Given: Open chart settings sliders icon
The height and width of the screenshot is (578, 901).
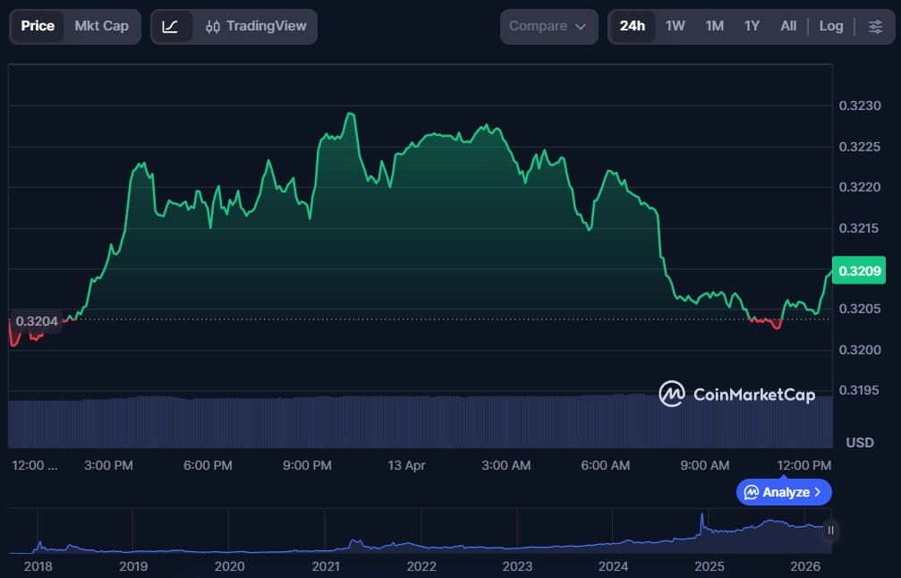Looking at the screenshot, I should 874,27.
